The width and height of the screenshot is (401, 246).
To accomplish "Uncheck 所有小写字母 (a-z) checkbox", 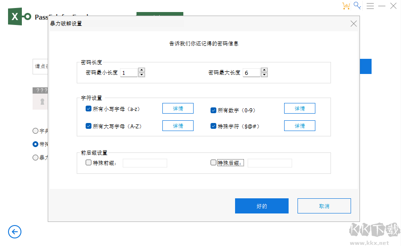I will coord(88,109).
